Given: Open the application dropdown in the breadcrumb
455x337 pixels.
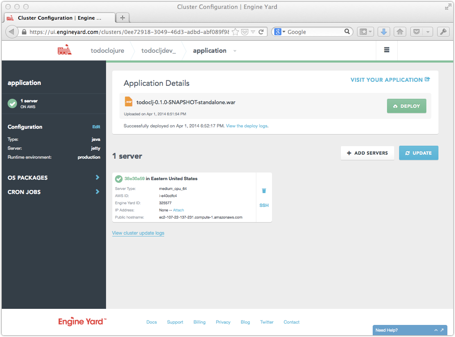Looking at the screenshot, I should coord(235,51).
